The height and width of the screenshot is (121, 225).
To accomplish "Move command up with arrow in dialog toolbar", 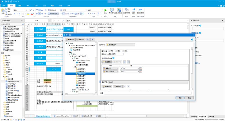I will click(x=88, y=39).
